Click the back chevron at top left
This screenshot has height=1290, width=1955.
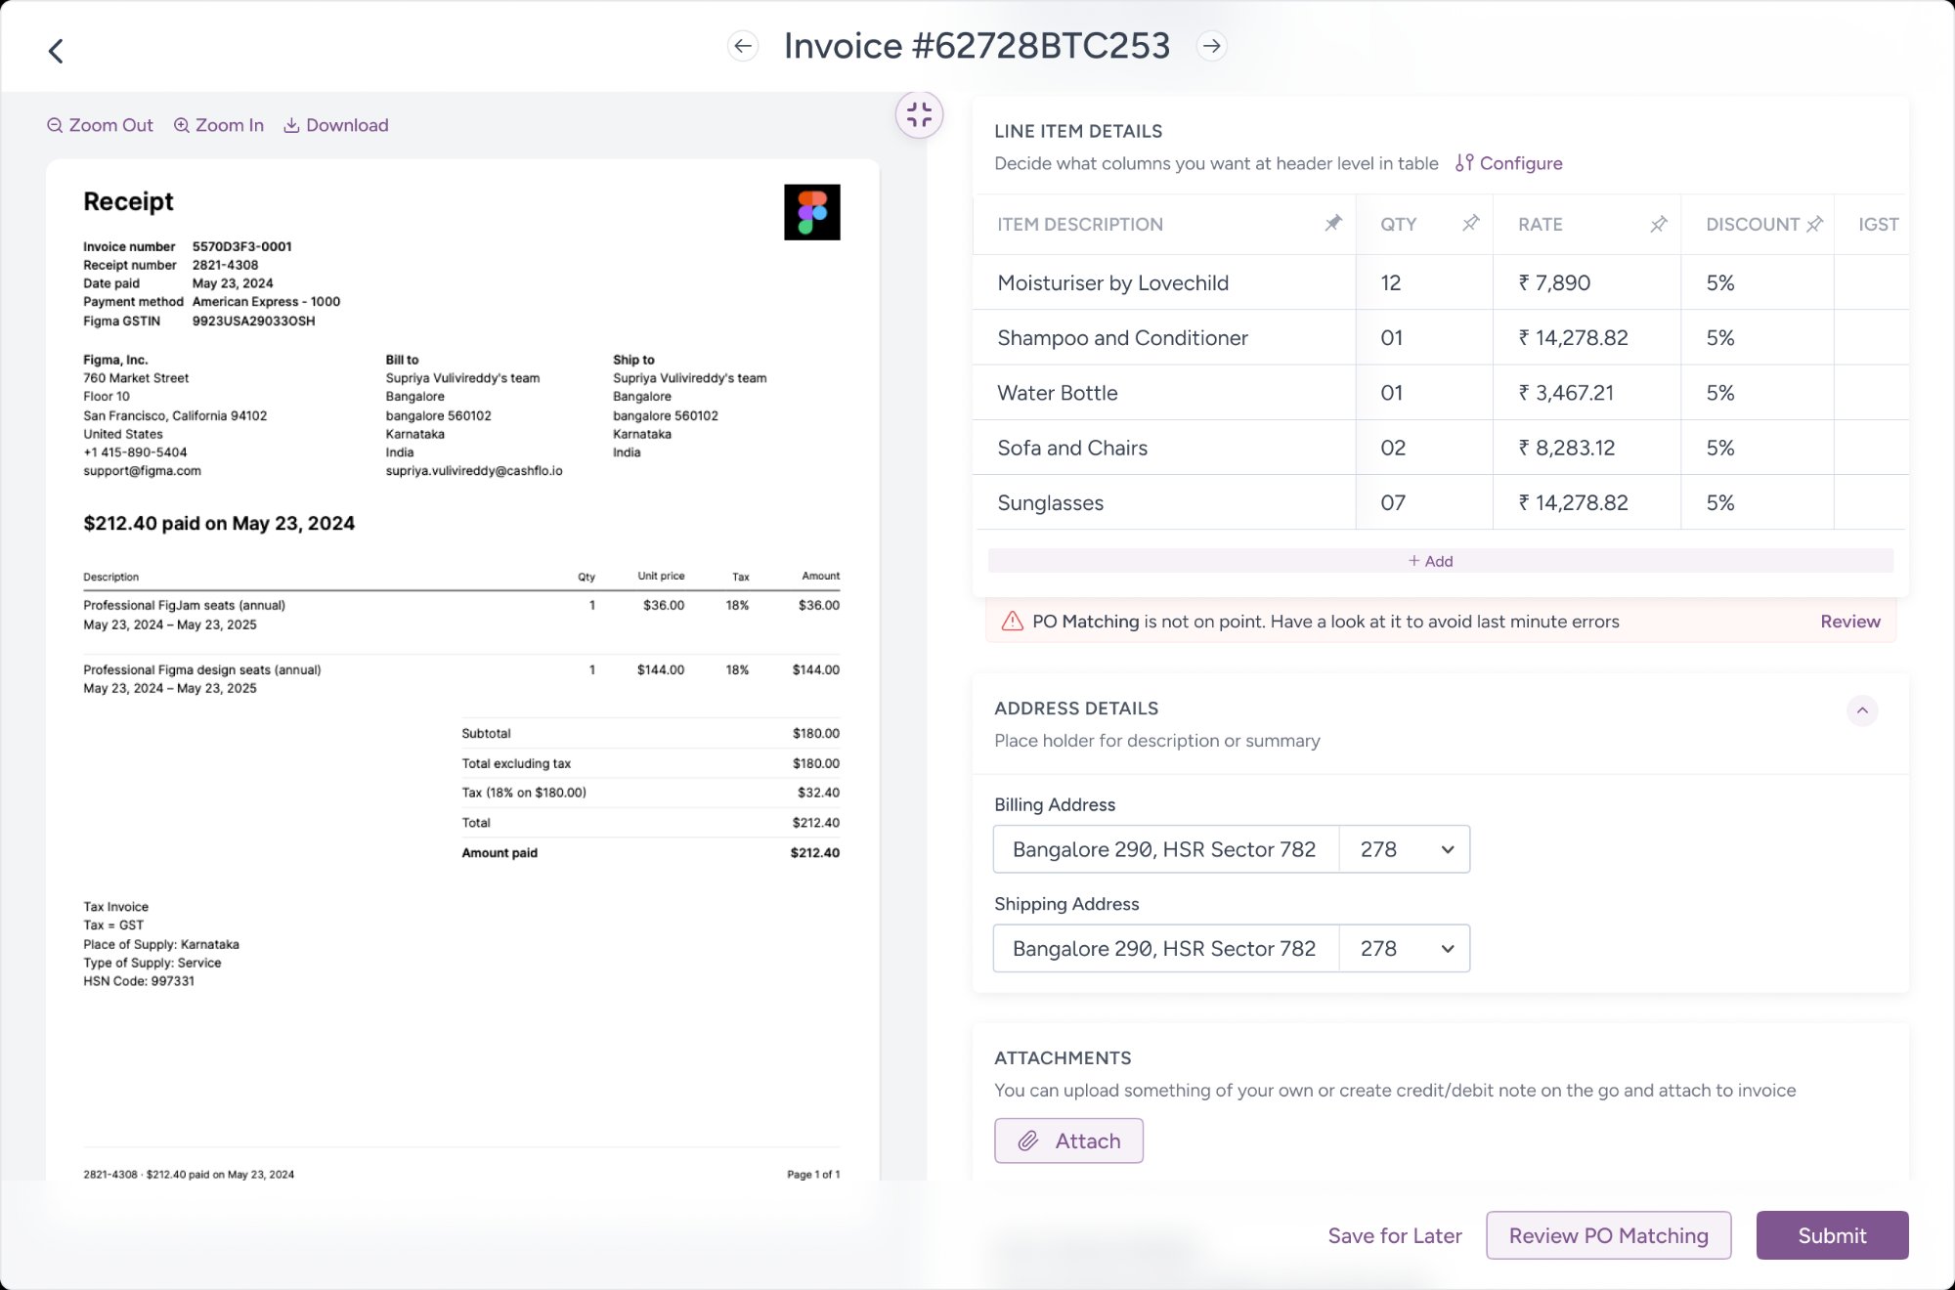[x=56, y=51]
